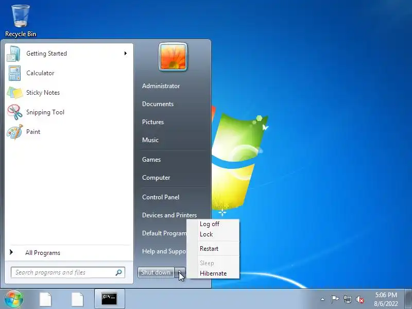Open the Games link
Screen dimensions: 412x309
151,160
